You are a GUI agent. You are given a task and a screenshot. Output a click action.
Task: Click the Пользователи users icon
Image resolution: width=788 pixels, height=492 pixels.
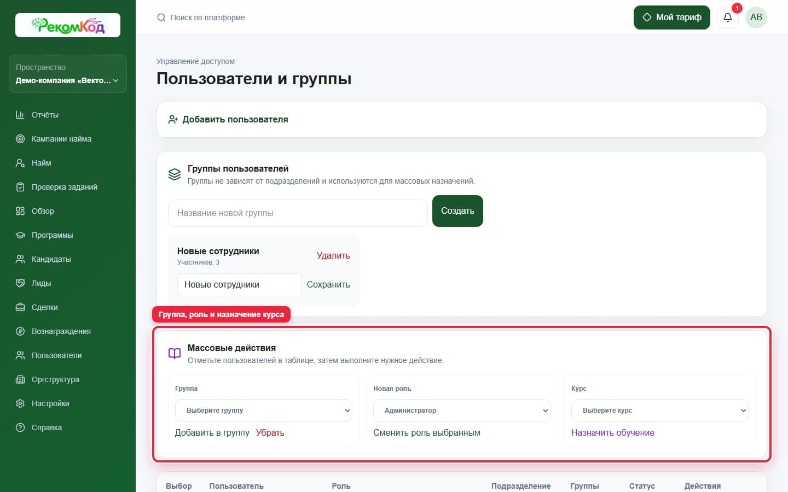20,355
